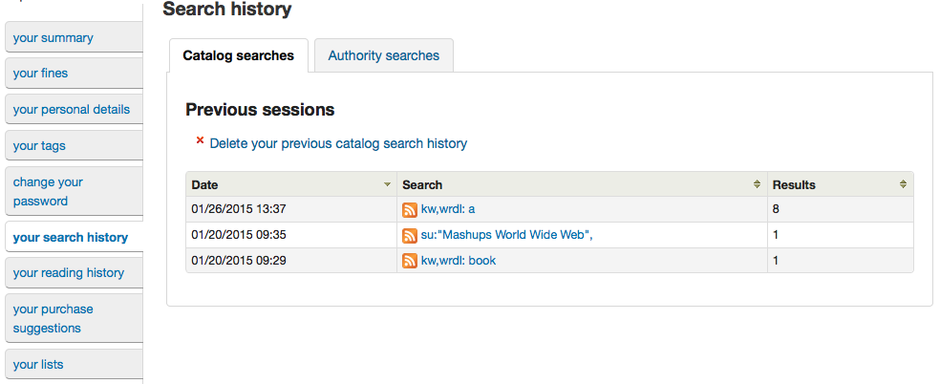
Task: Rerun the 'kw,wrdl: book' search
Action: click(459, 261)
